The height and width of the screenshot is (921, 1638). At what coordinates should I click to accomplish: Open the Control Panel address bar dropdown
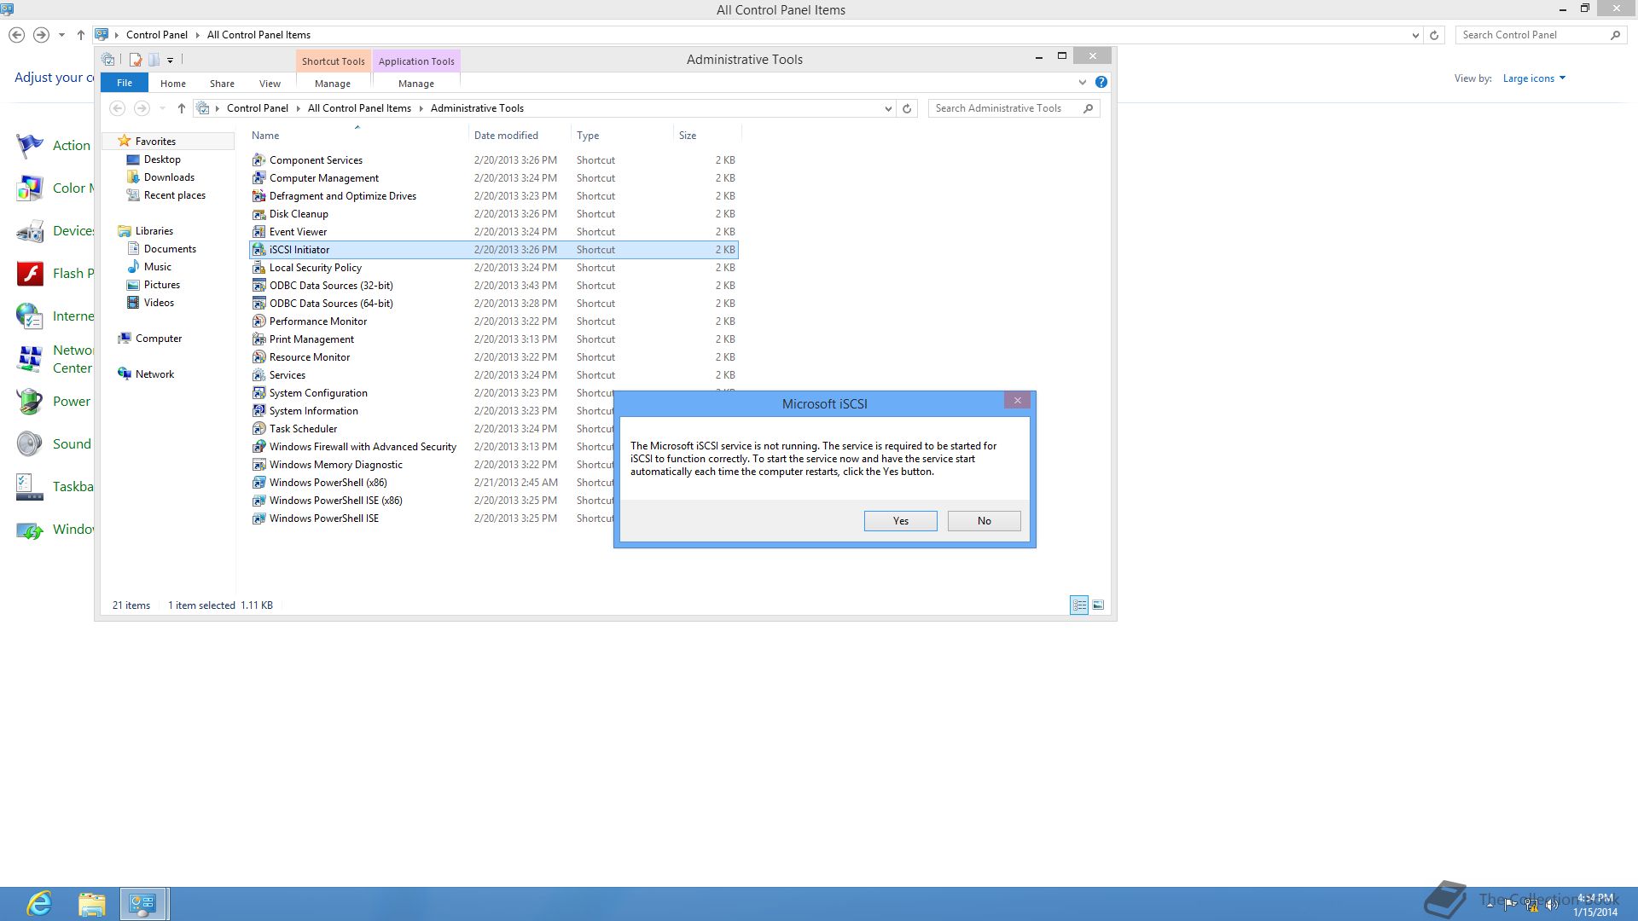coord(1415,35)
